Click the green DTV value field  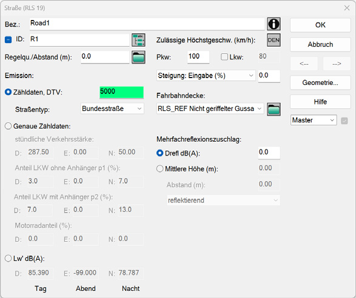pos(121,92)
